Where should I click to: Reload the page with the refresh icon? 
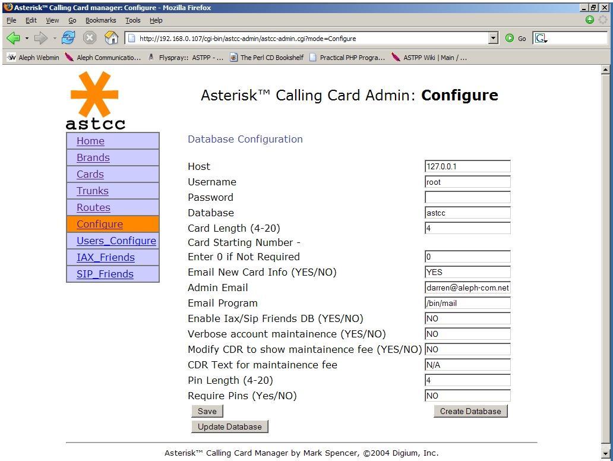[x=68, y=38]
